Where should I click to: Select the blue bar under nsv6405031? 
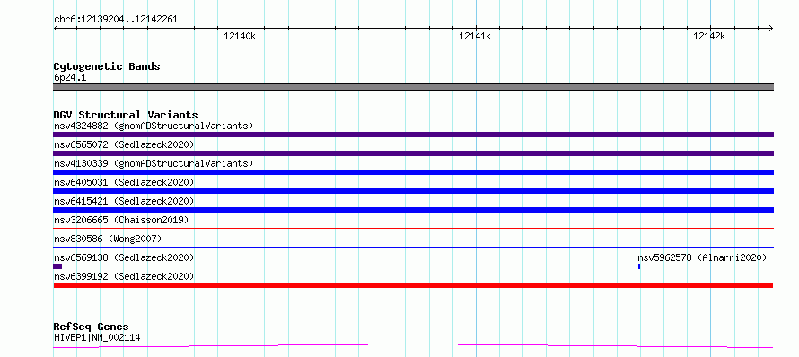pos(413,191)
